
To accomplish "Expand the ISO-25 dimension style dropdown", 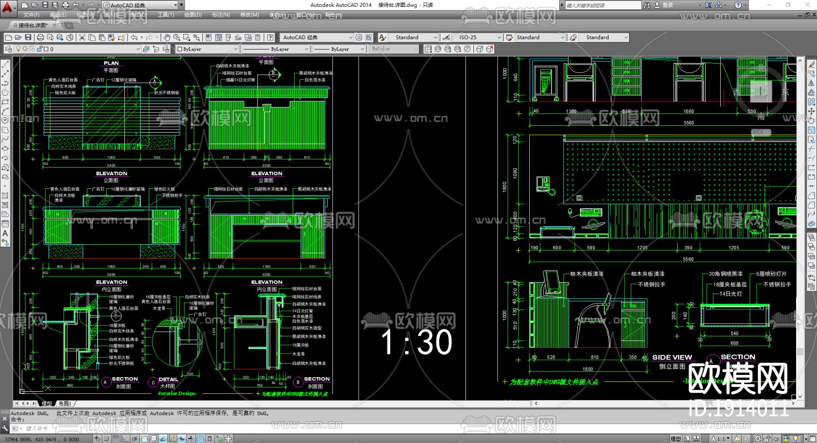I will [x=499, y=37].
